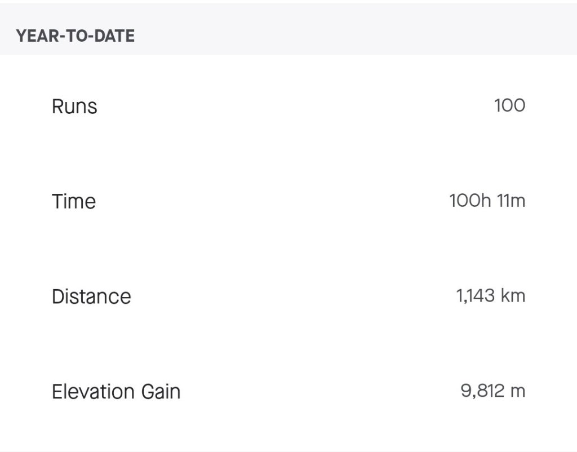
Task: Select the Elevation Gain row label
Action: click(x=116, y=392)
